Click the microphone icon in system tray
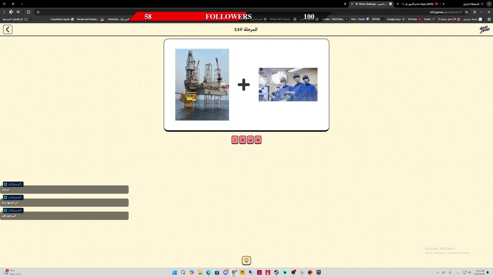Viewport: 493px width, 277px height. pos(450,272)
